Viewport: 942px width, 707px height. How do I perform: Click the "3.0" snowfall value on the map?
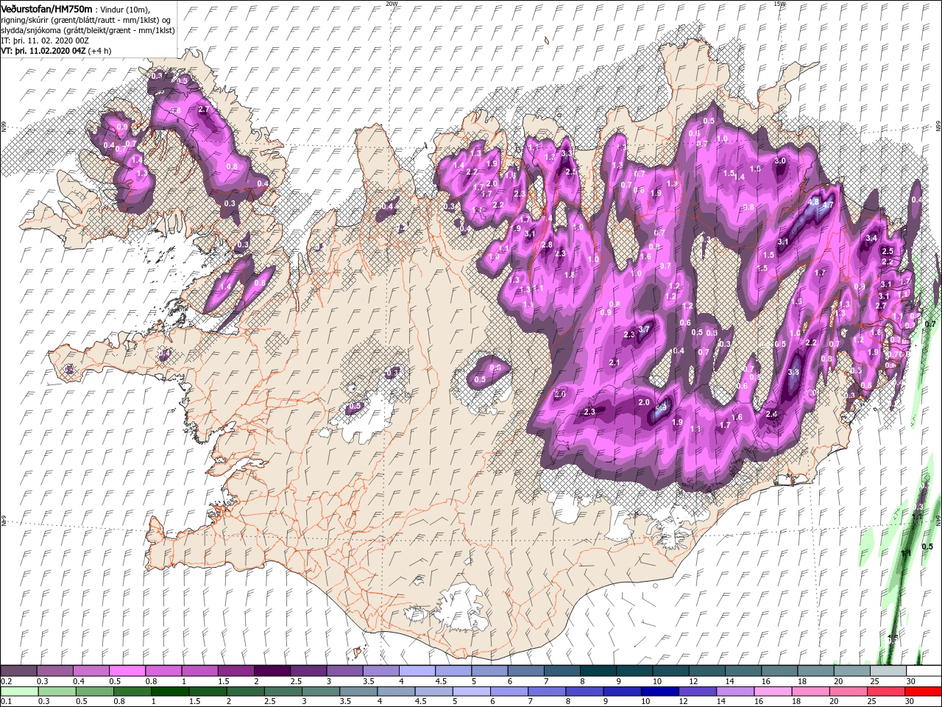[x=781, y=161]
